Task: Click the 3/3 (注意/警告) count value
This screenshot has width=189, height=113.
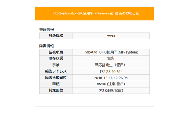Action: (x=111, y=90)
